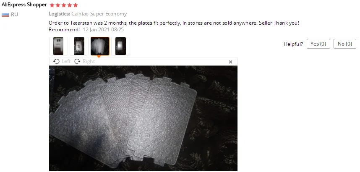The image size is (360, 172).
Task: Open the first review photo thumbnail
Action: 58,46
